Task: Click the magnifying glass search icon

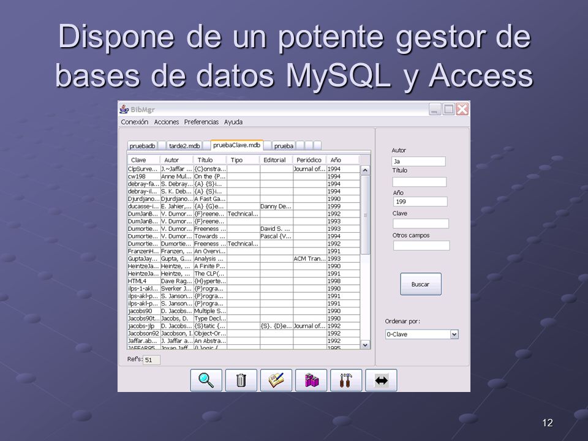Action: coord(206,380)
